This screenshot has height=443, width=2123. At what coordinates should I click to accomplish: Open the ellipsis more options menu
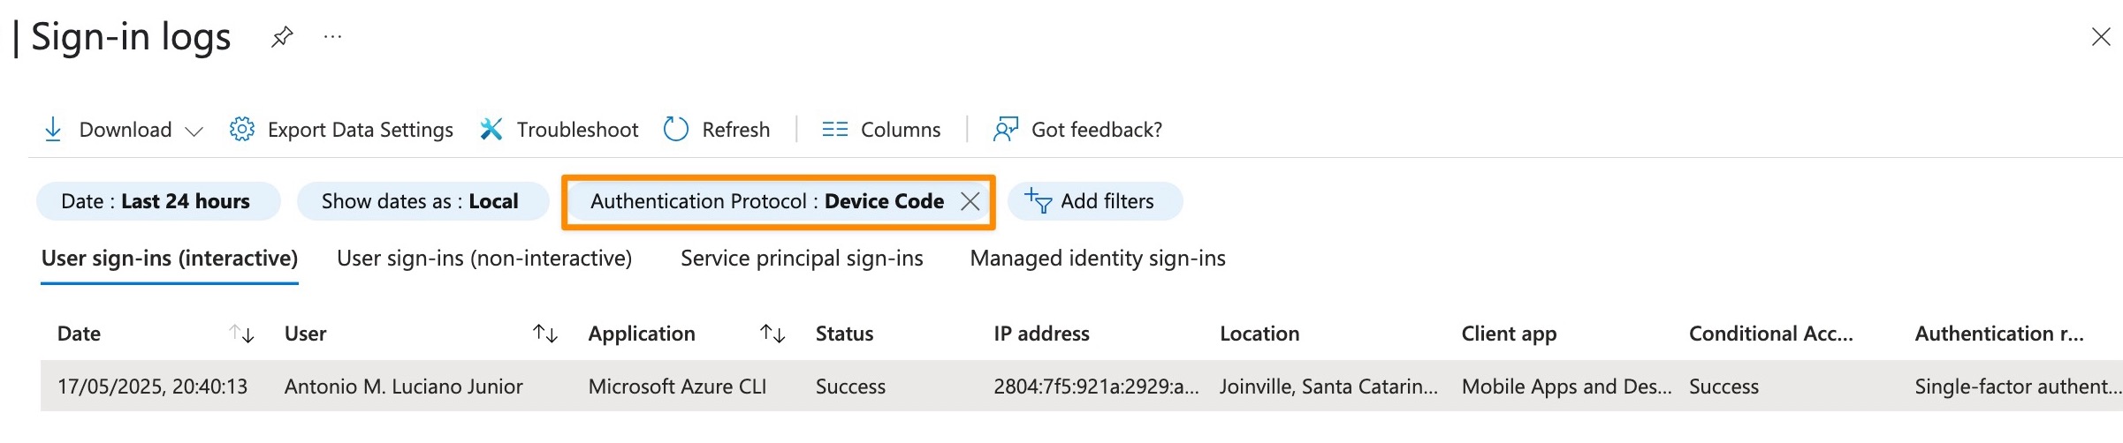click(x=332, y=37)
